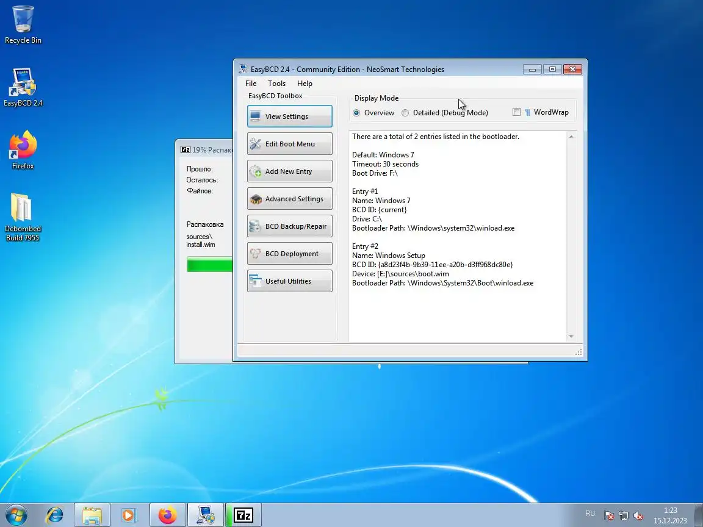Click the scroll down arrow in overview pane

coord(571,337)
